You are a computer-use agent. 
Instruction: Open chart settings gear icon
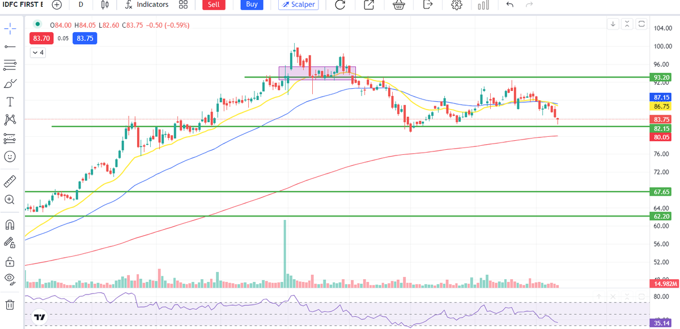pyautogui.click(x=456, y=5)
